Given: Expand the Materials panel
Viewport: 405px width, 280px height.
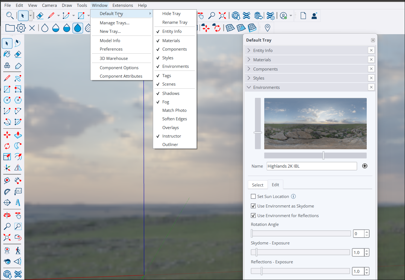Looking at the screenshot, I should click(x=249, y=59).
